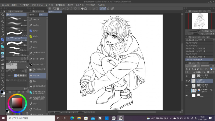Screen dimensions: 215x121
Task: Select the Ruler tool
Action: [3, 78]
